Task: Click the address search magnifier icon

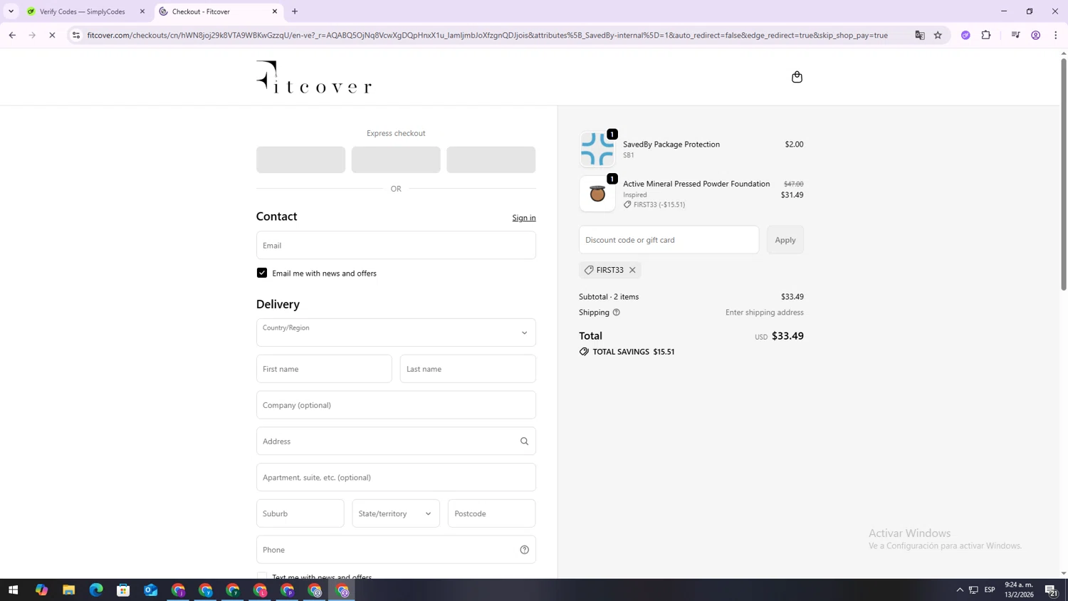Action: click(524, 441)
